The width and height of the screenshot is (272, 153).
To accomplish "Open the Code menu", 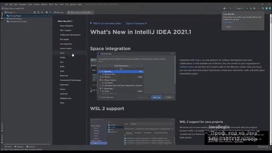I will tap(30, 4).
